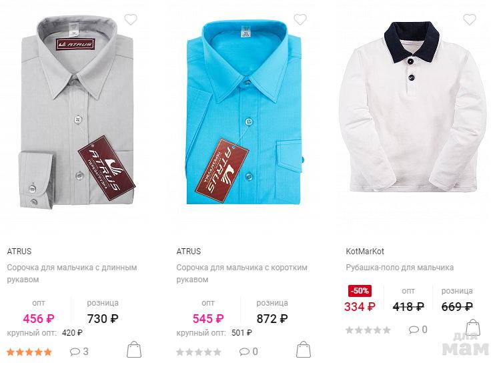Viewport: 499px width, 365px height.
Task: Open comments for gray shirt showing 3
Action: coord(79,352)
